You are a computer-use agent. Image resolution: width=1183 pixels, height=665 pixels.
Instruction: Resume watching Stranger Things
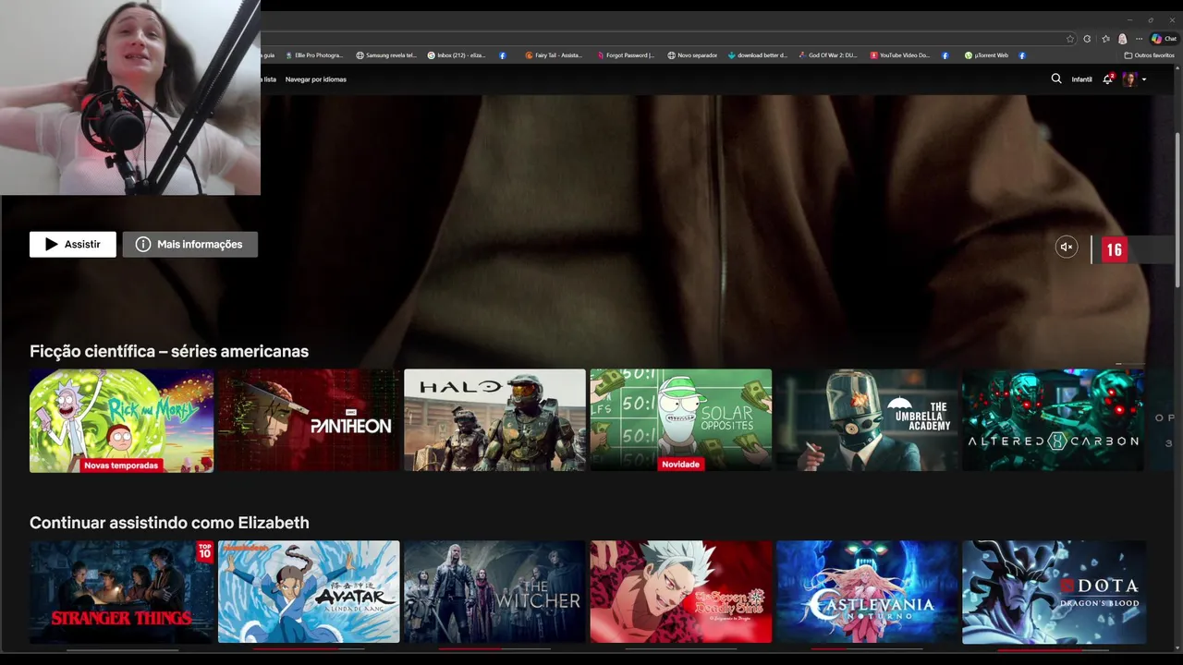(121, 592)
